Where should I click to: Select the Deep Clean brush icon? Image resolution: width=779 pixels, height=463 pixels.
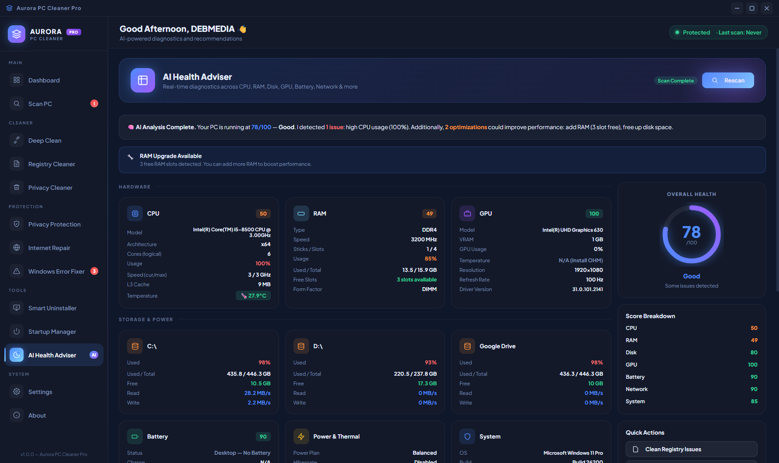pos(17,141)
